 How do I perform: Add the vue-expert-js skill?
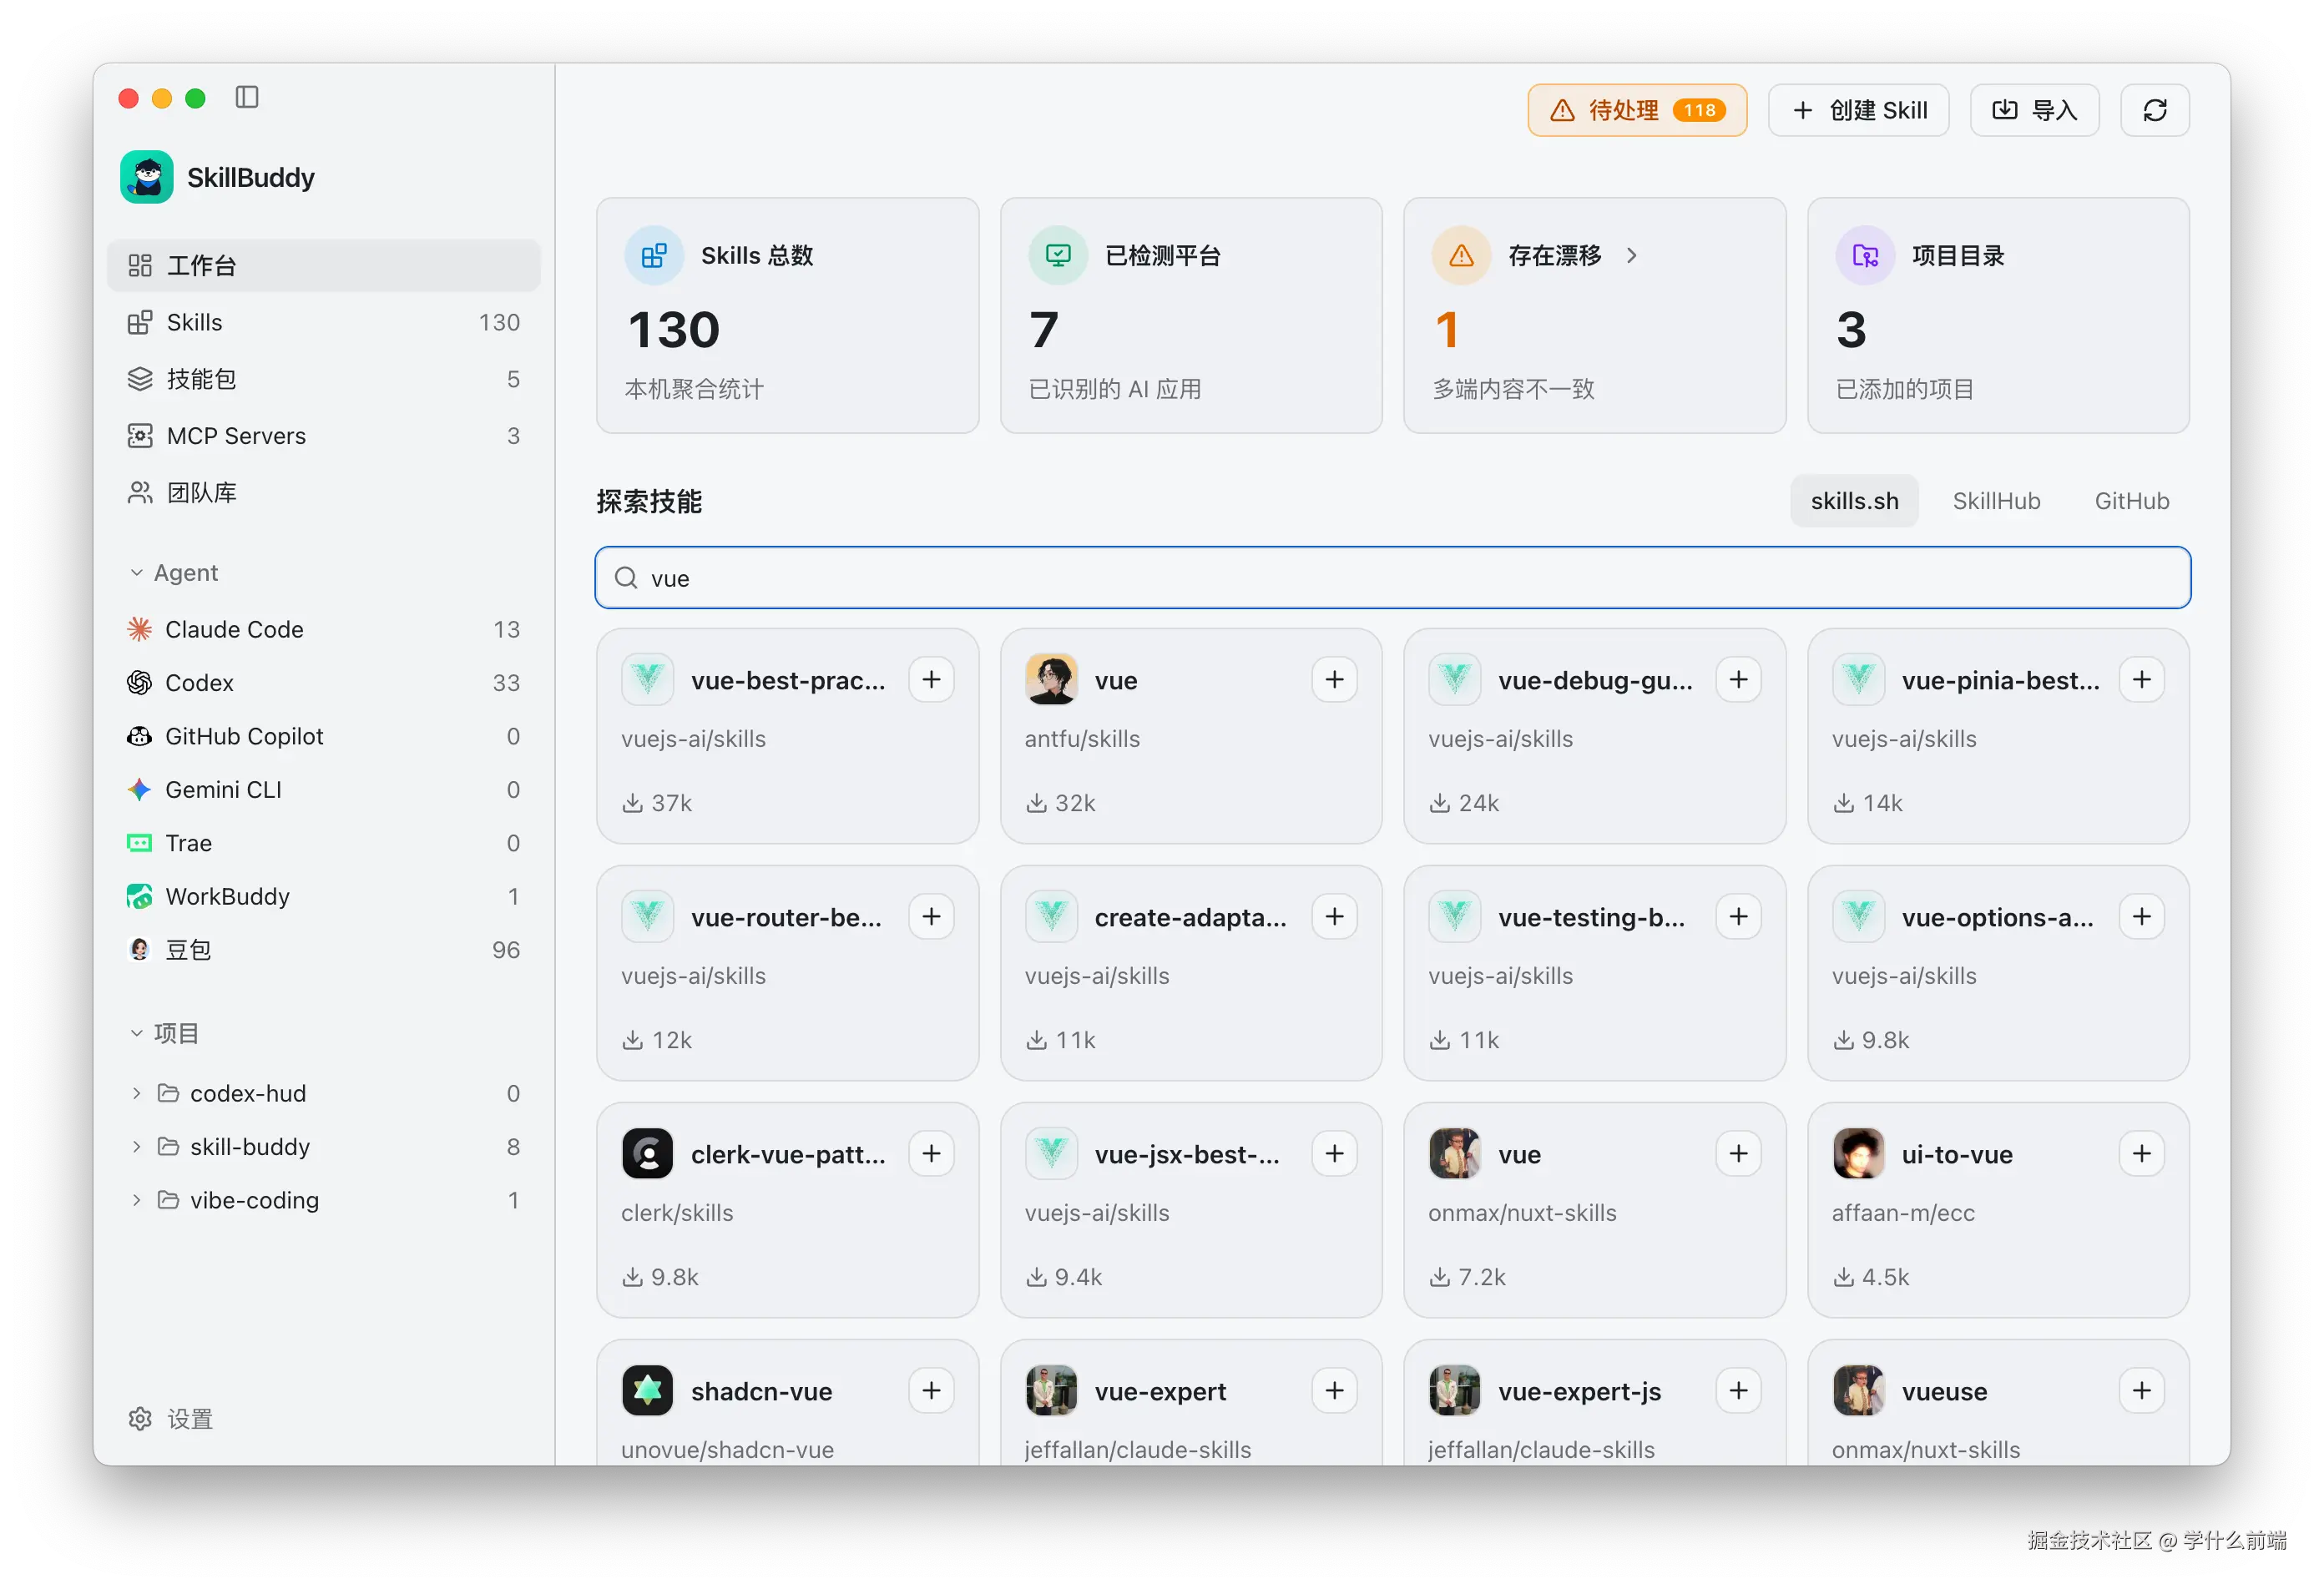tap(1739, 1391)
